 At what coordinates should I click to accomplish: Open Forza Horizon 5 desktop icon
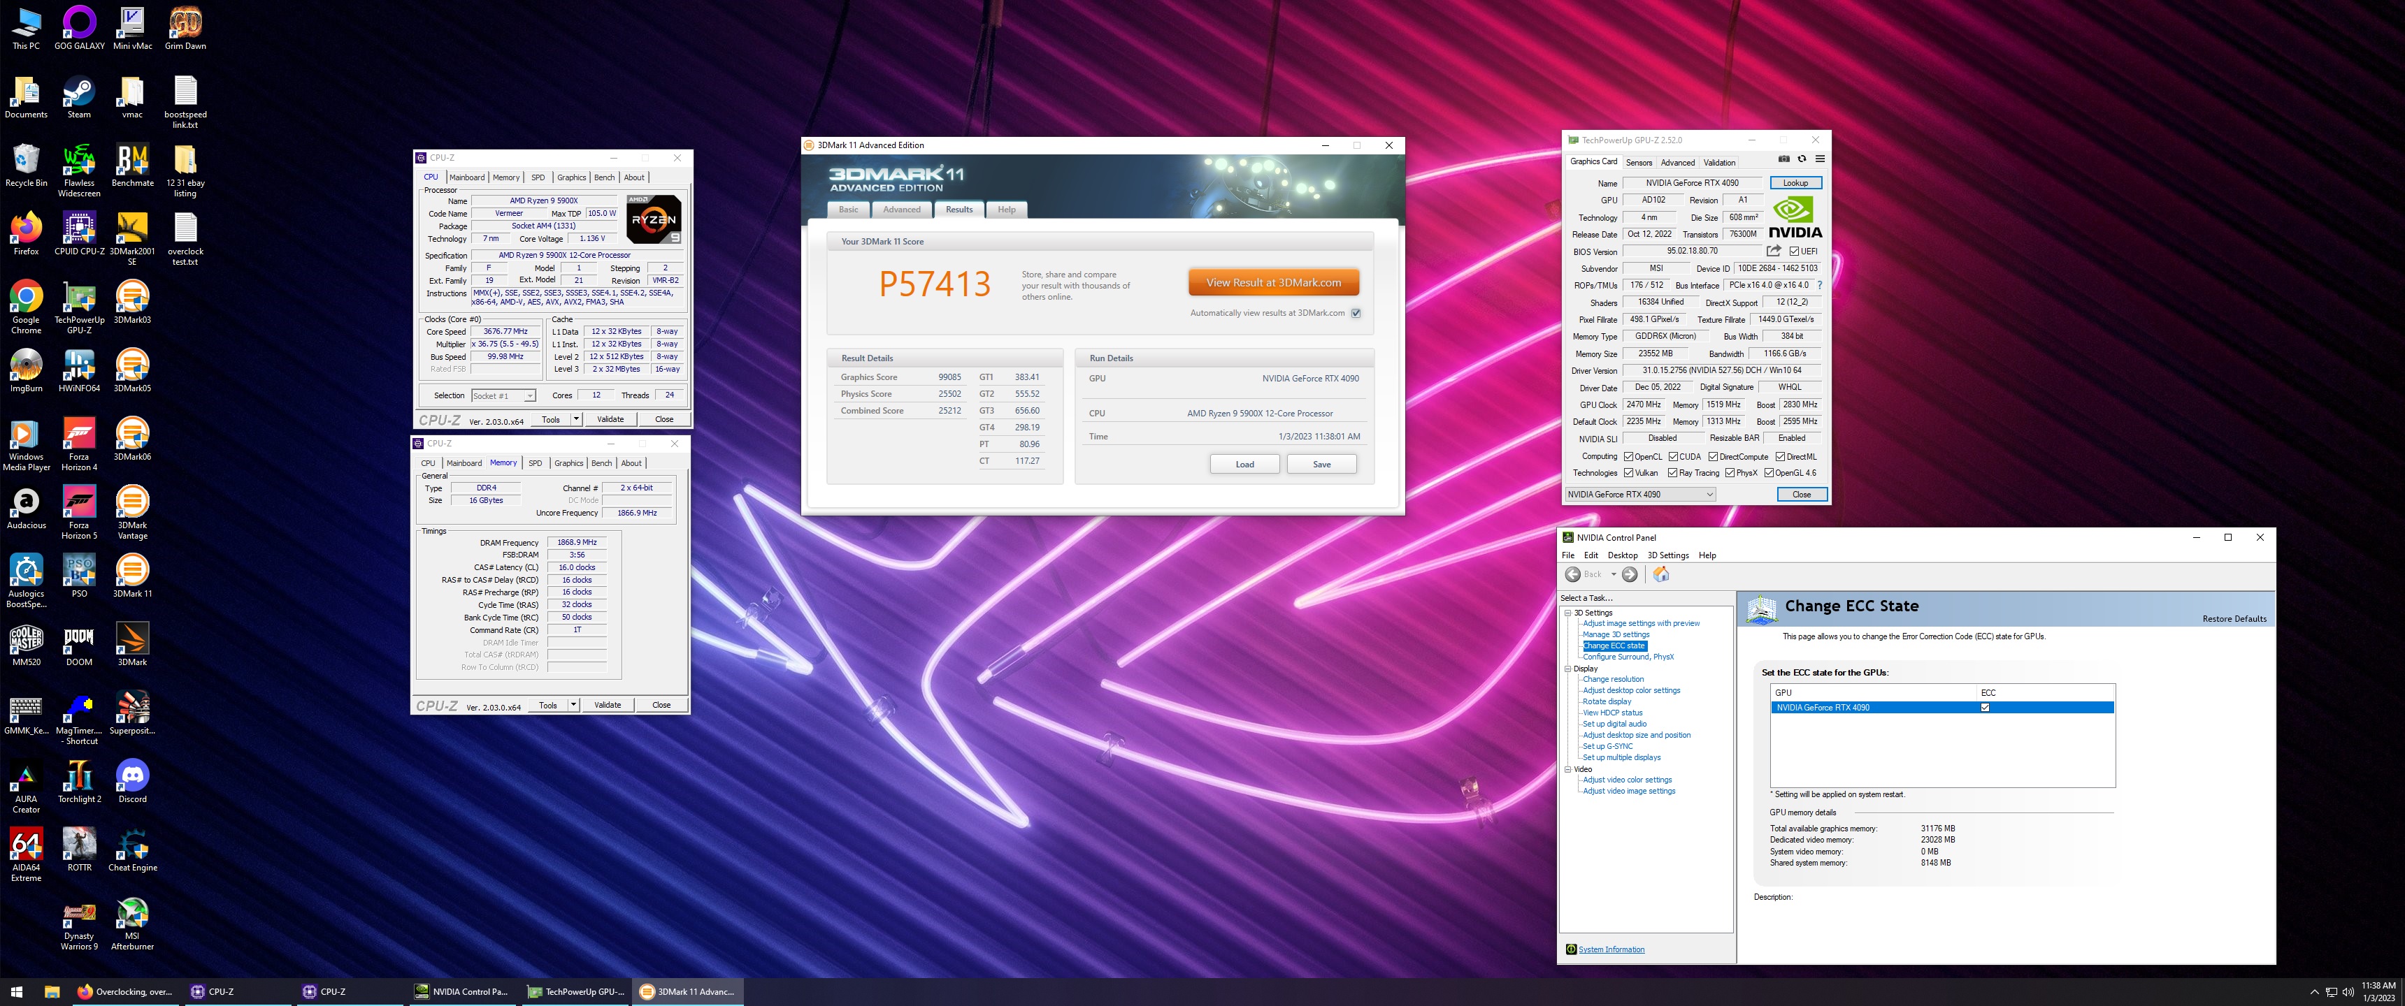[x=80, y=512]
